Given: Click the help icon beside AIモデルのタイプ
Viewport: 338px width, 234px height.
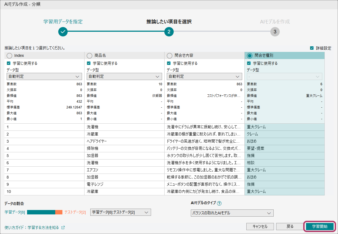Looking at the screenshot, I should coord(220,204).
